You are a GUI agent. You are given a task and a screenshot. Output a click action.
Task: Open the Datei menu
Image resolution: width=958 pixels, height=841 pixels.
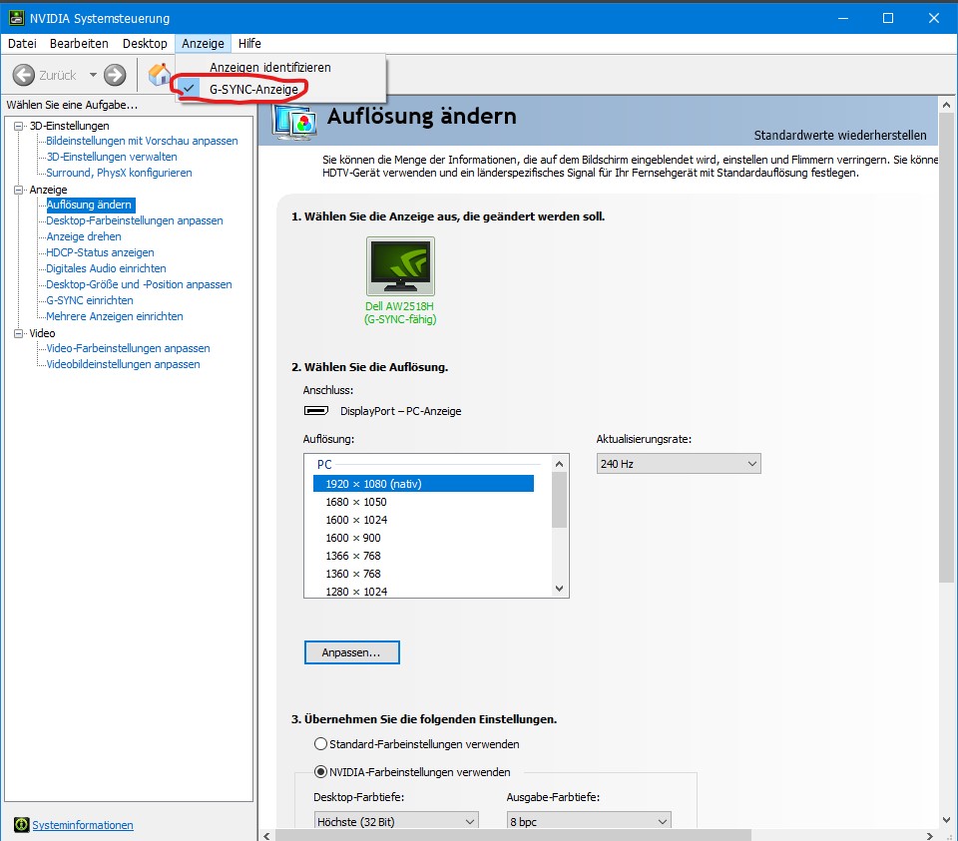tap(23, 43)
